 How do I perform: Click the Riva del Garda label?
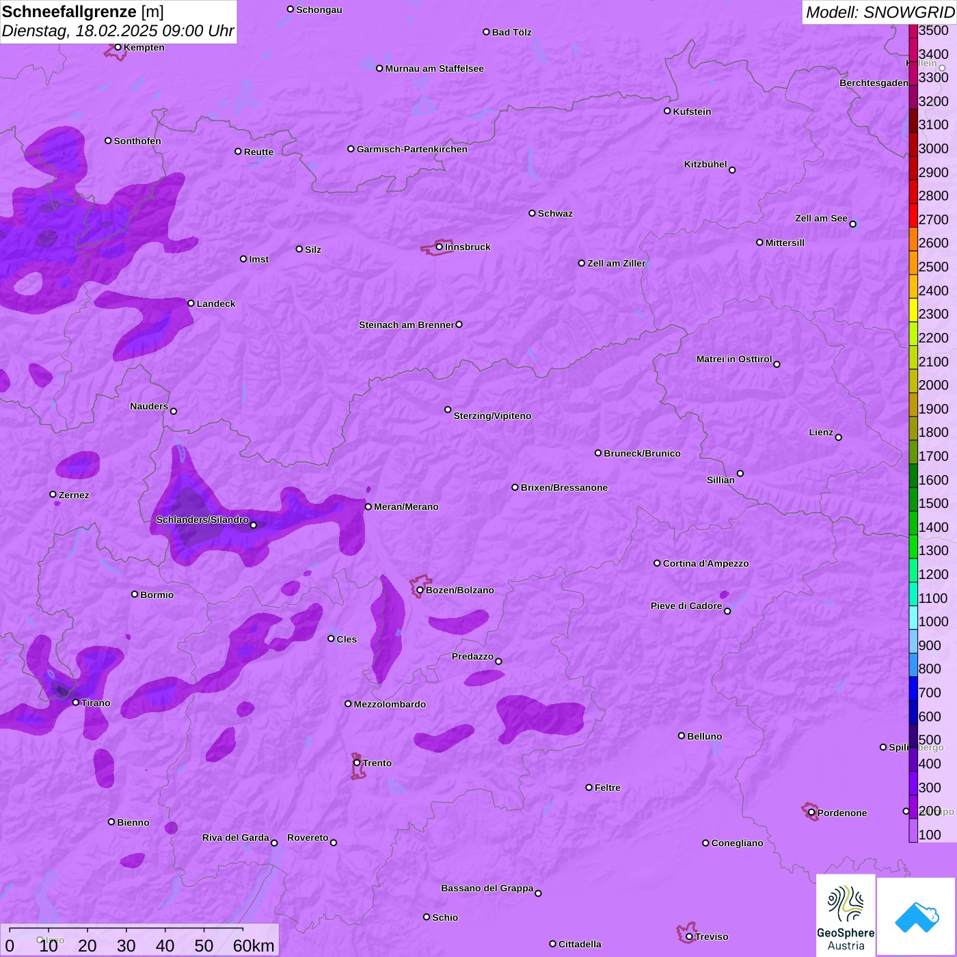236,837
